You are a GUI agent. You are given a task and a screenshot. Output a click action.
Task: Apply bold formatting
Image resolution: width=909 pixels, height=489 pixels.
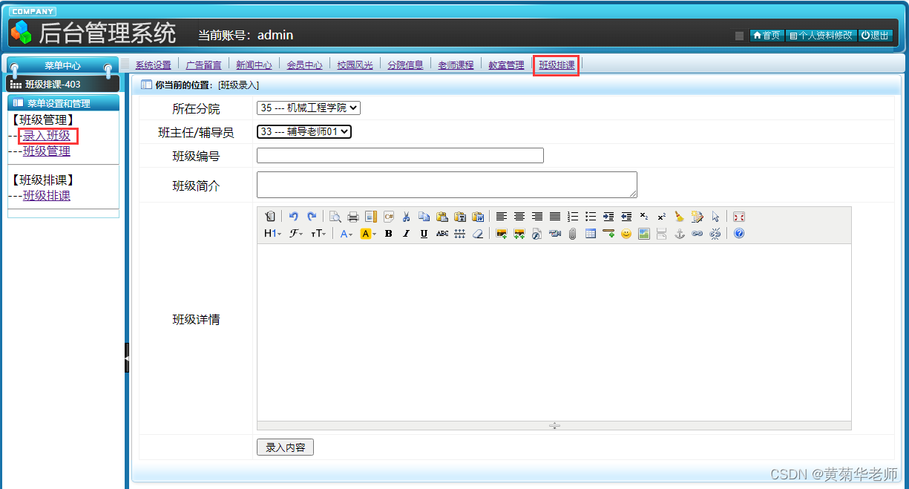point(388,234)
